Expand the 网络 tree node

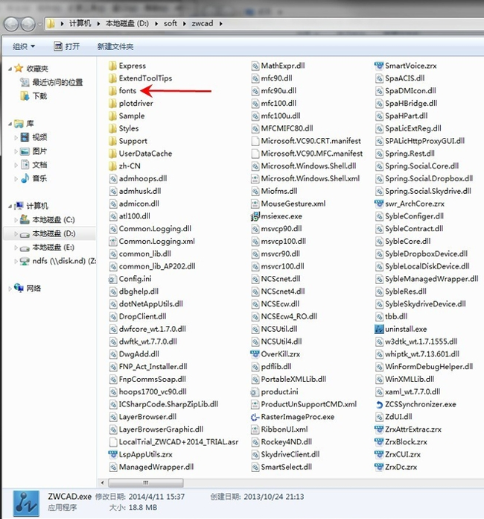pyautogui.click(x=10, y=289)
